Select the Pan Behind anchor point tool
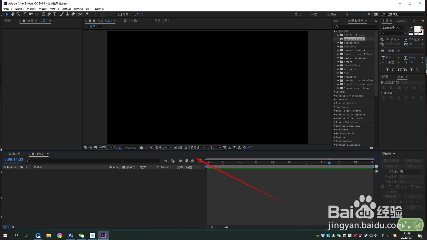427x240 pixels. click(37, 14)
